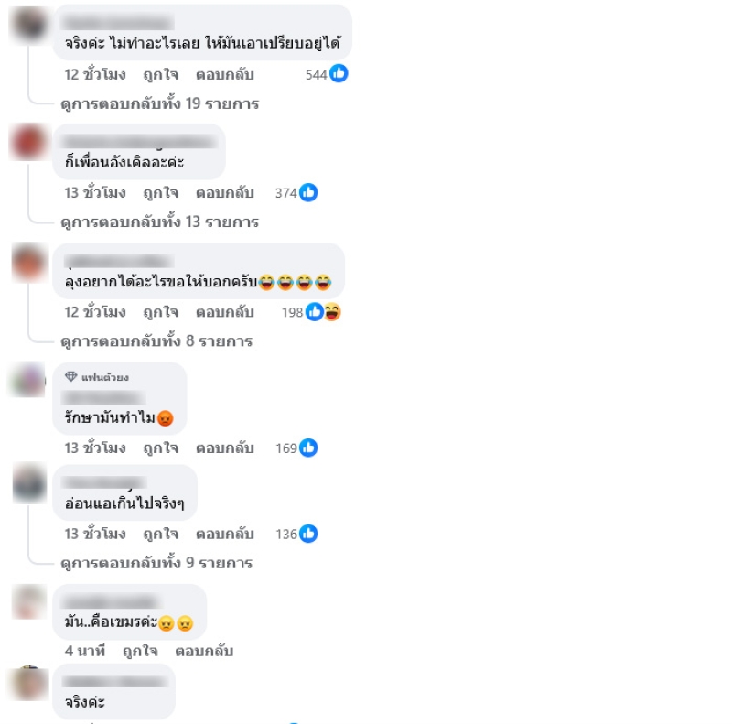The width and height of the screenshot is (732, 724).
Task: Like the comment with 544 reactions
Action: pos(161,75)
